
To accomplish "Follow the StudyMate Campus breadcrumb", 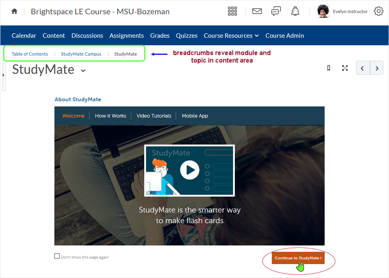I will click(x=81, y=54).
